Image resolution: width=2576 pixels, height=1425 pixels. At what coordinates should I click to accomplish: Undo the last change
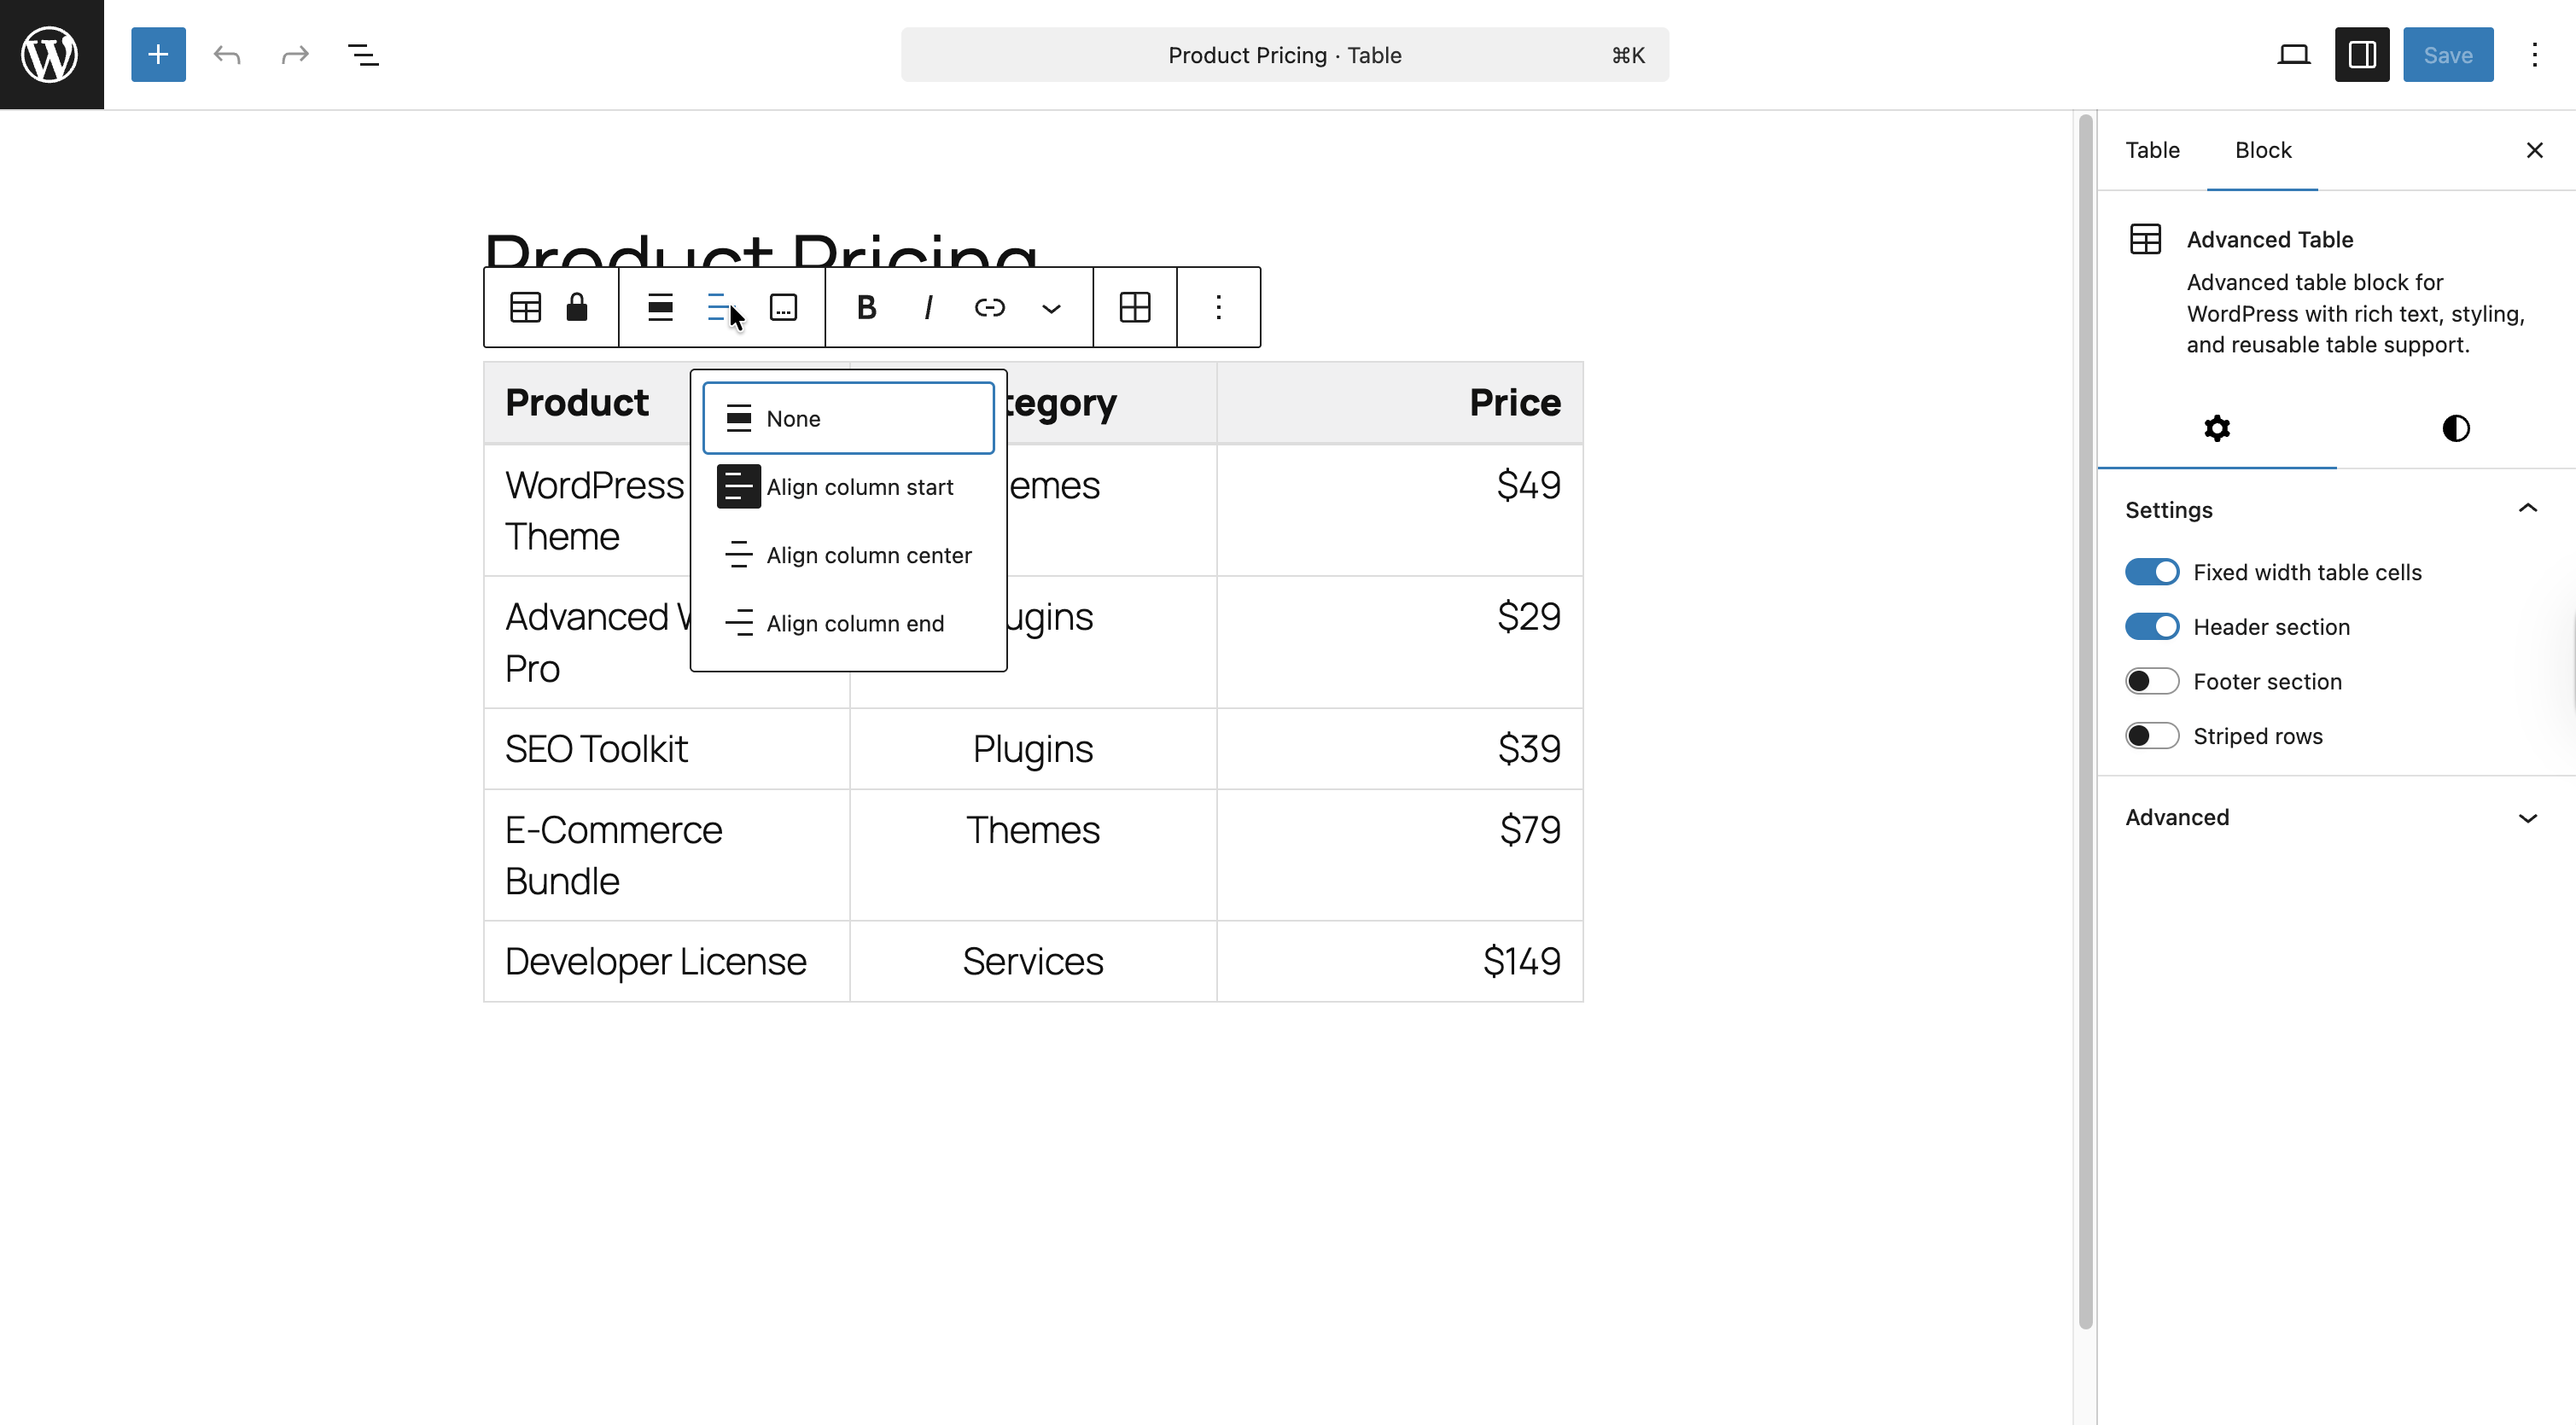227,55
